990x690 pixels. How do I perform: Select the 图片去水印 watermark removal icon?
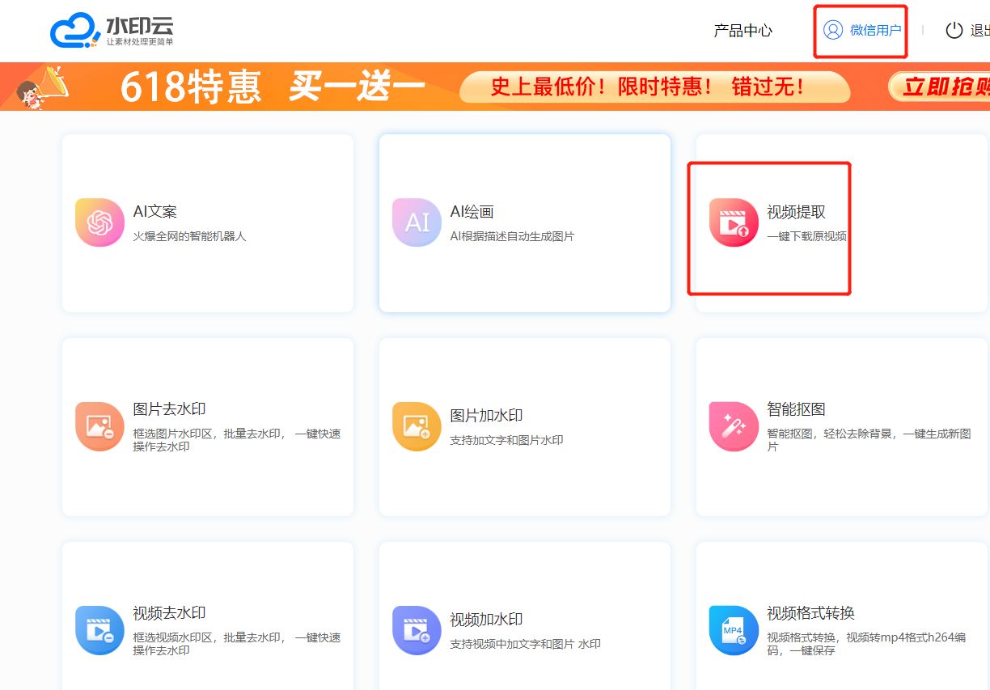pyautogui.click(x=99, y=425)
